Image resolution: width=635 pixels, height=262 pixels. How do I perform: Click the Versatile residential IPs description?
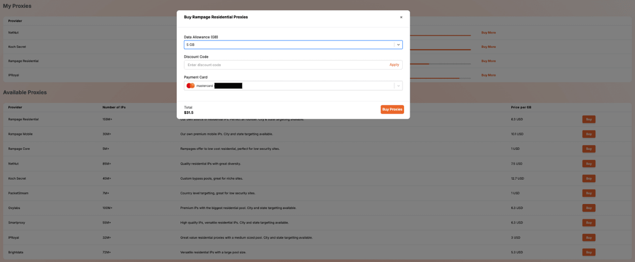(214, 252)
